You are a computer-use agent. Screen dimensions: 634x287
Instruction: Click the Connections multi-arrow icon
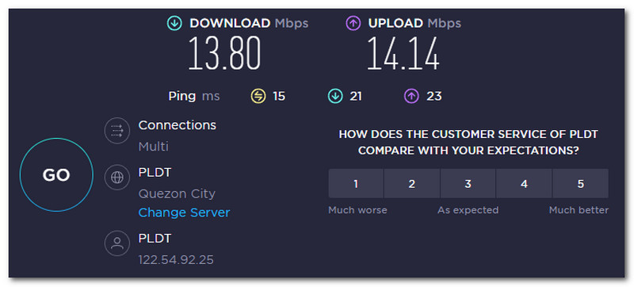pos(117,131)
